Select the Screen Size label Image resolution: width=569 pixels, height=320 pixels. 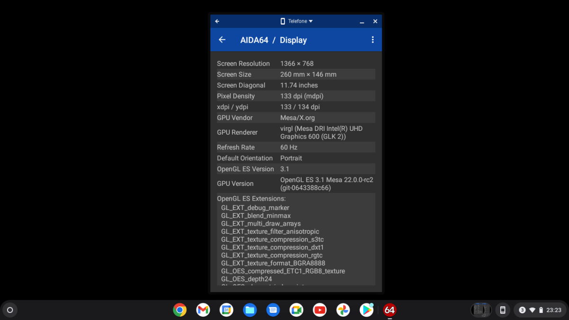[x=234, y=74]
